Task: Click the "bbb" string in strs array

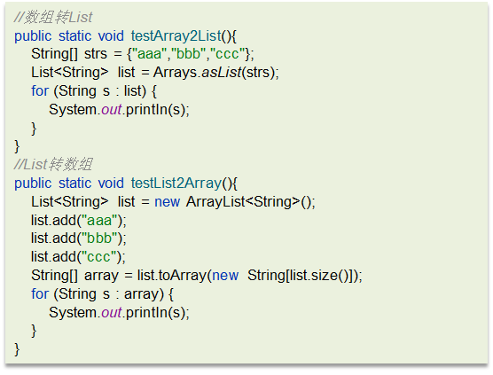Action: [188, 54]
